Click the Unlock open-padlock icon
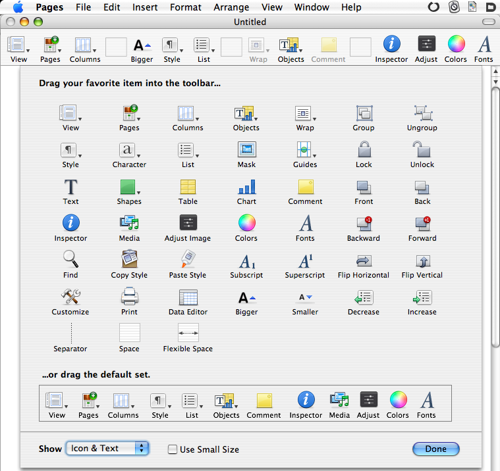Image resolution: width=500 pixels, height=471 pixels. [x=422, y=149]
